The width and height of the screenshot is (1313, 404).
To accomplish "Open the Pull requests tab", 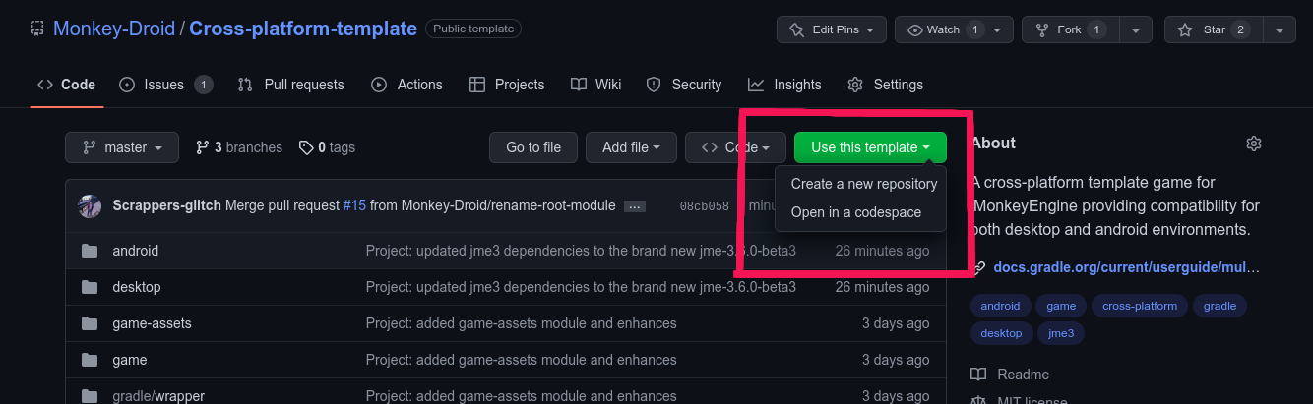I will click(291, 85).
